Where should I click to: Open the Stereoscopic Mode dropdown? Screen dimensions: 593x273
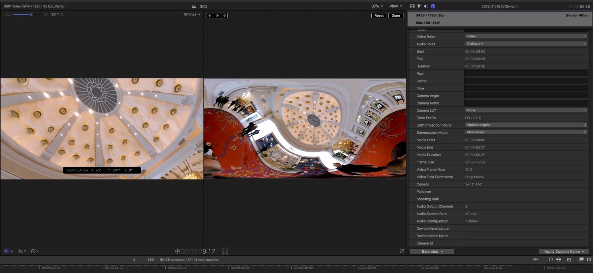pos(526,132)
